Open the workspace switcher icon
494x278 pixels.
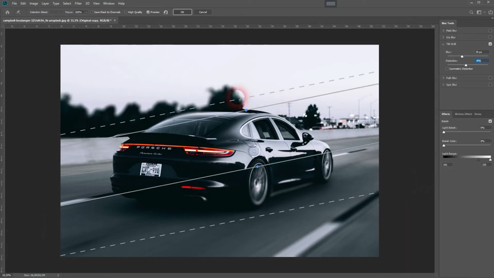[479, 12]
